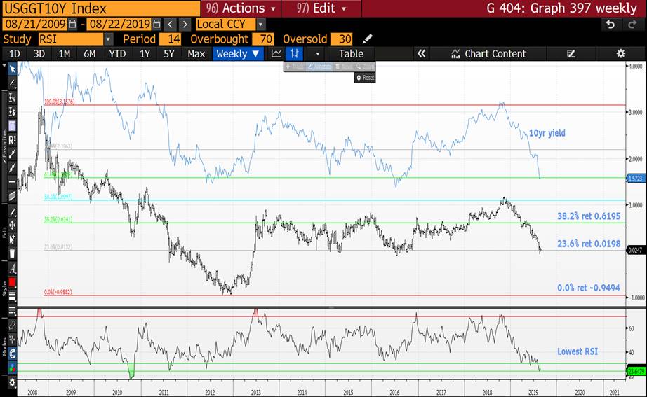
Task: Open the Chart Content panel
Action: click(x=488, y=53)
